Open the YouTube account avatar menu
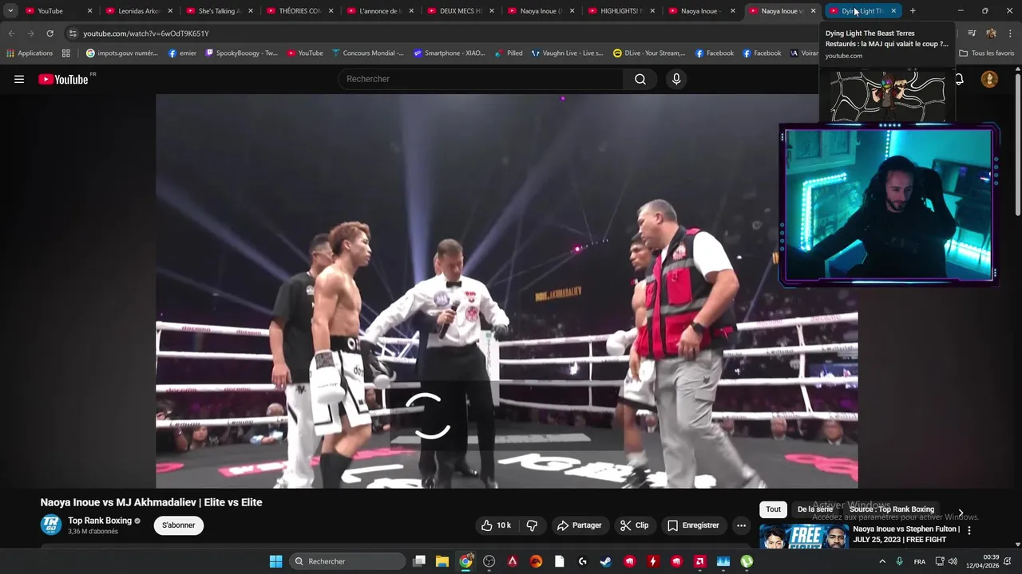The image size is (1022, 574). click(989, 79)
